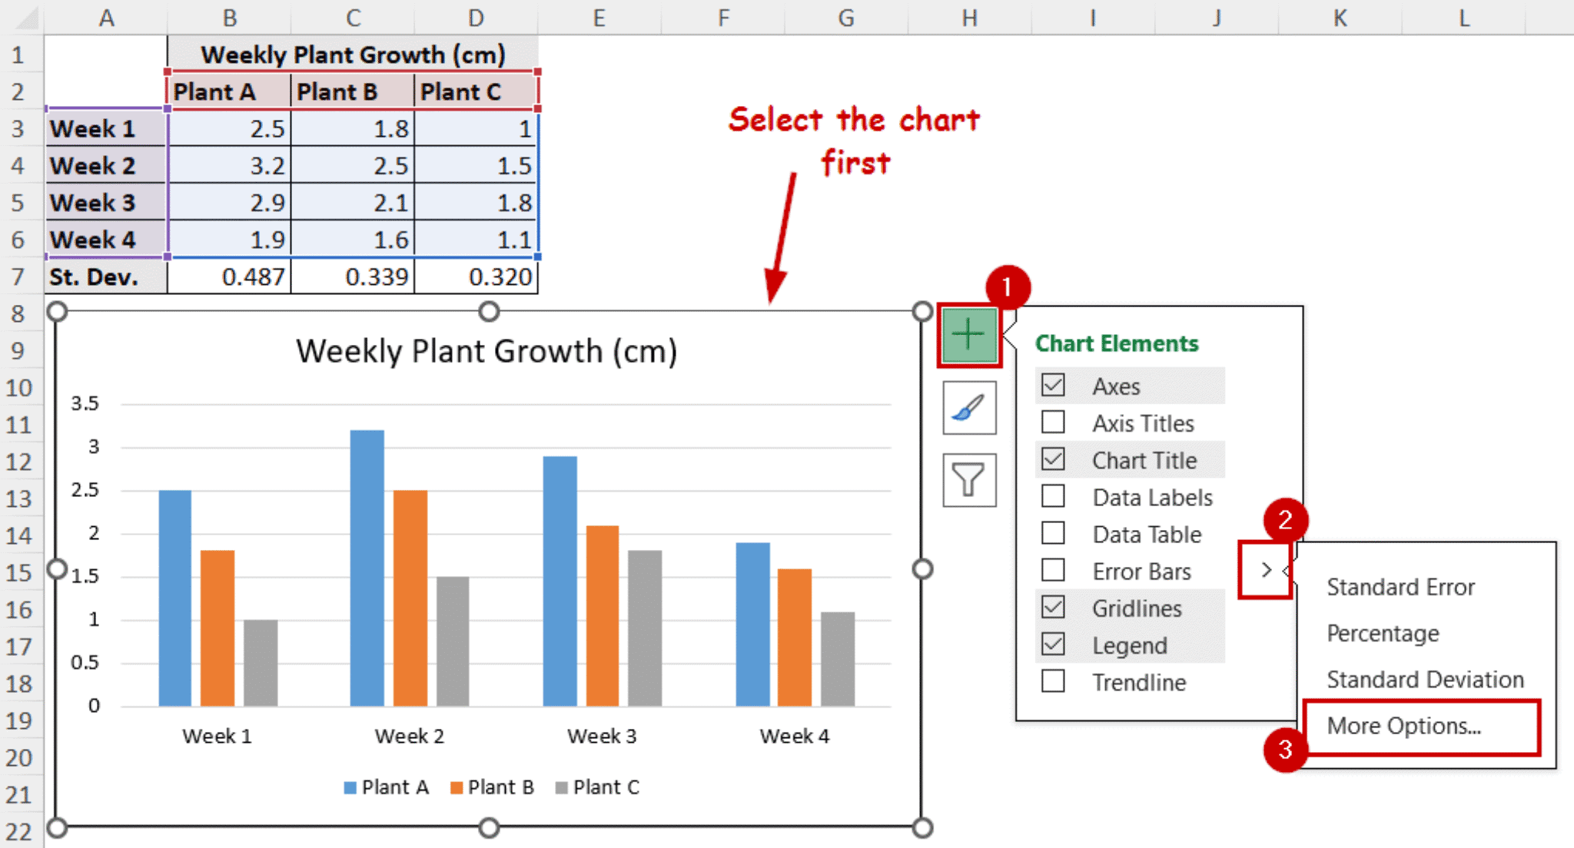Enable the Error Bars checkbox
Screen dimensions: 1574x848
1054,570
